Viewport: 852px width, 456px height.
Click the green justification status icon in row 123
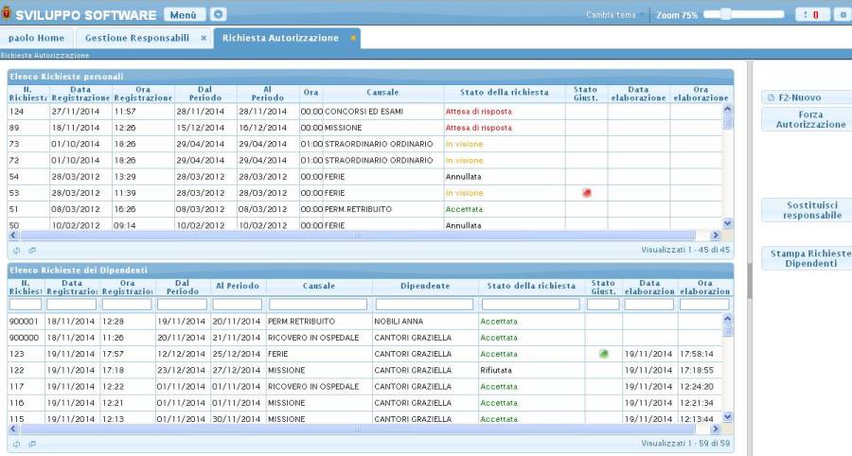tap(603, 353)
